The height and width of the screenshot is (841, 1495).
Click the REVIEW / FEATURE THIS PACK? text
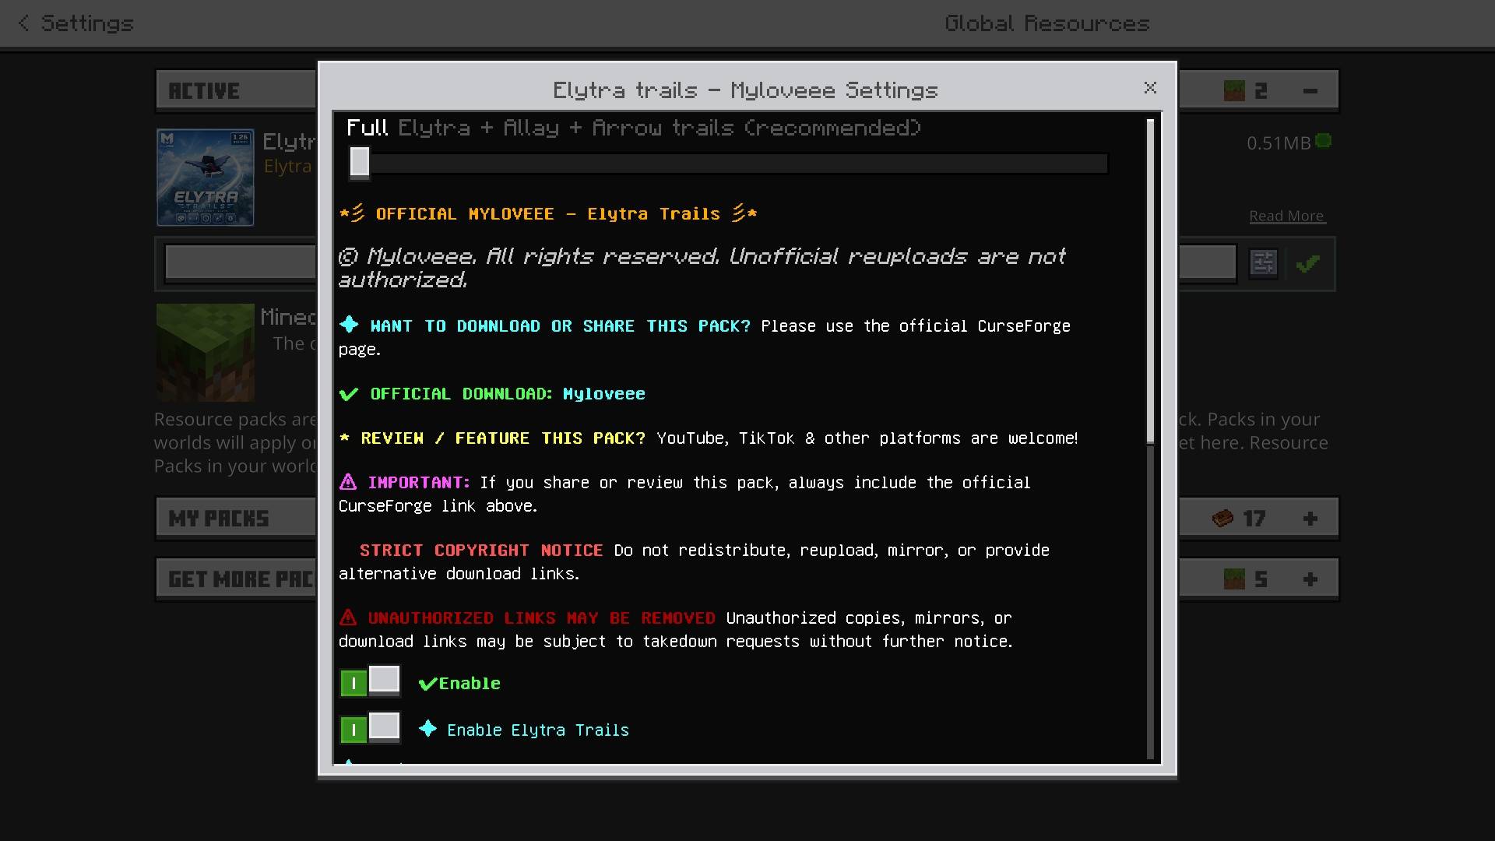[x=493, y=438]
